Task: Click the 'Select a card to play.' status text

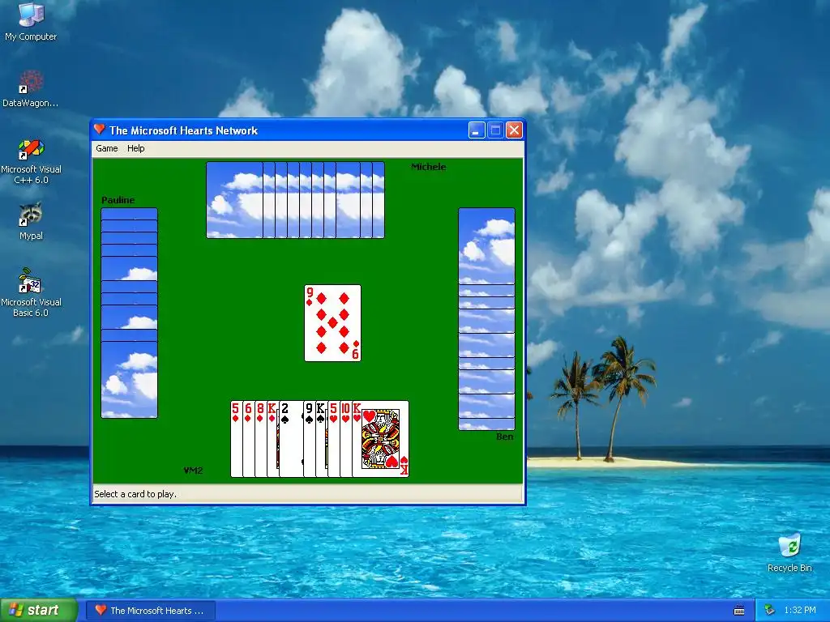Action: pos(135,494)
